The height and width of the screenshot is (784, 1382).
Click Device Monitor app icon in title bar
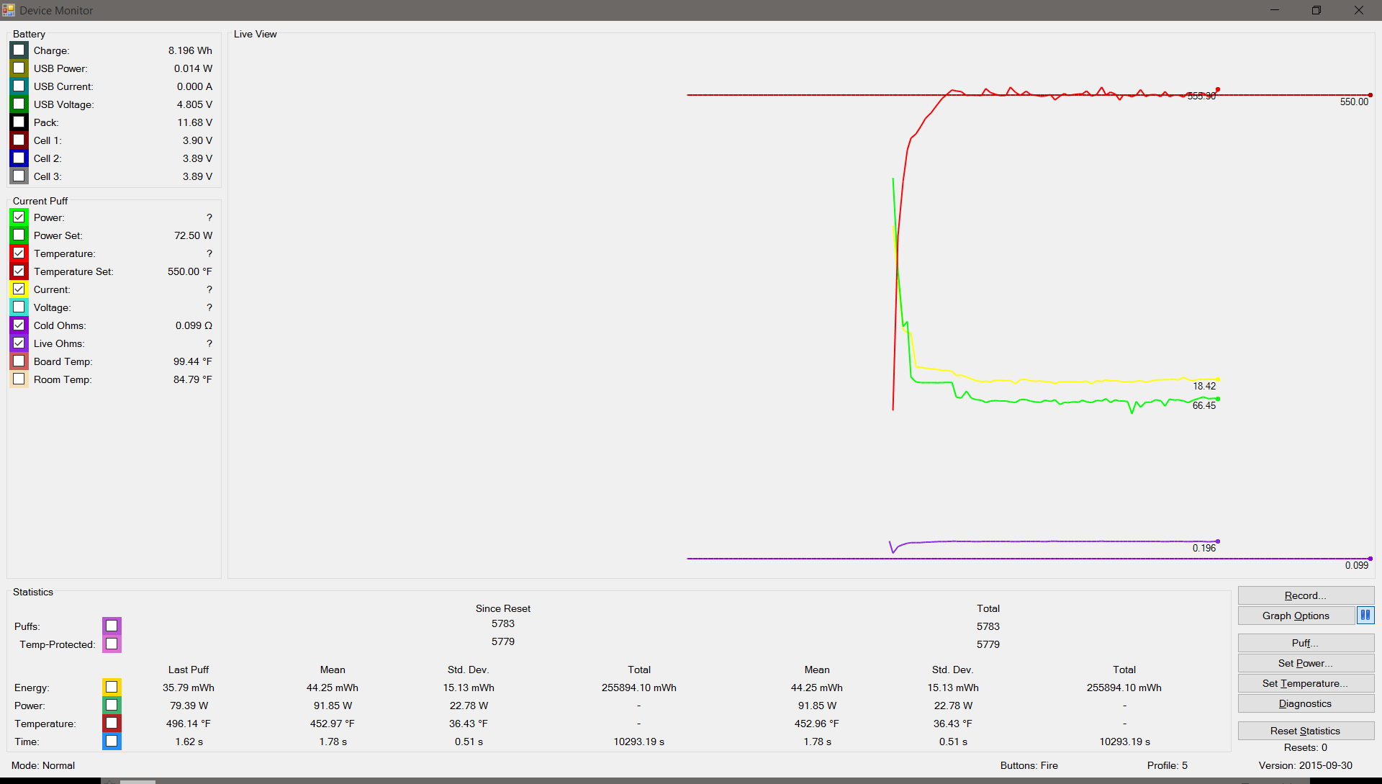[9, 10]
